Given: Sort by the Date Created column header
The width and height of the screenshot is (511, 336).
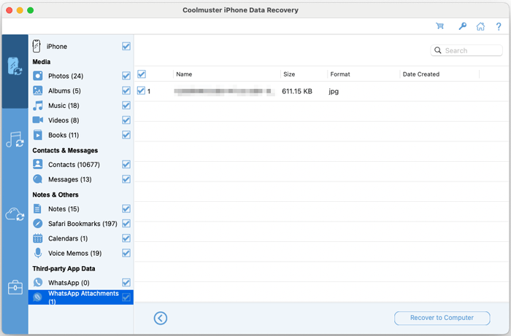Looking at the screenshot, I should point(421,74).
